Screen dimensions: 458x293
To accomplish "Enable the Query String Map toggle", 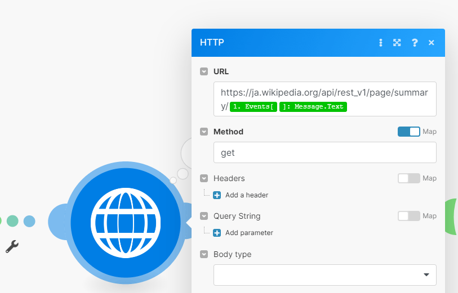I will click(408, 216).
